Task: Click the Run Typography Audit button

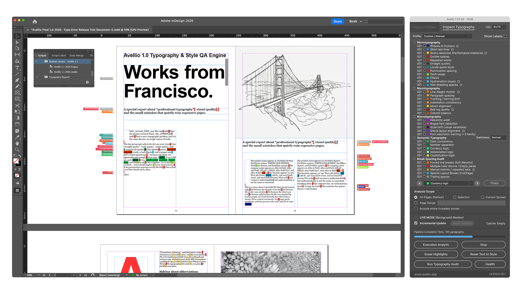Action: click(x=443, y=264)
